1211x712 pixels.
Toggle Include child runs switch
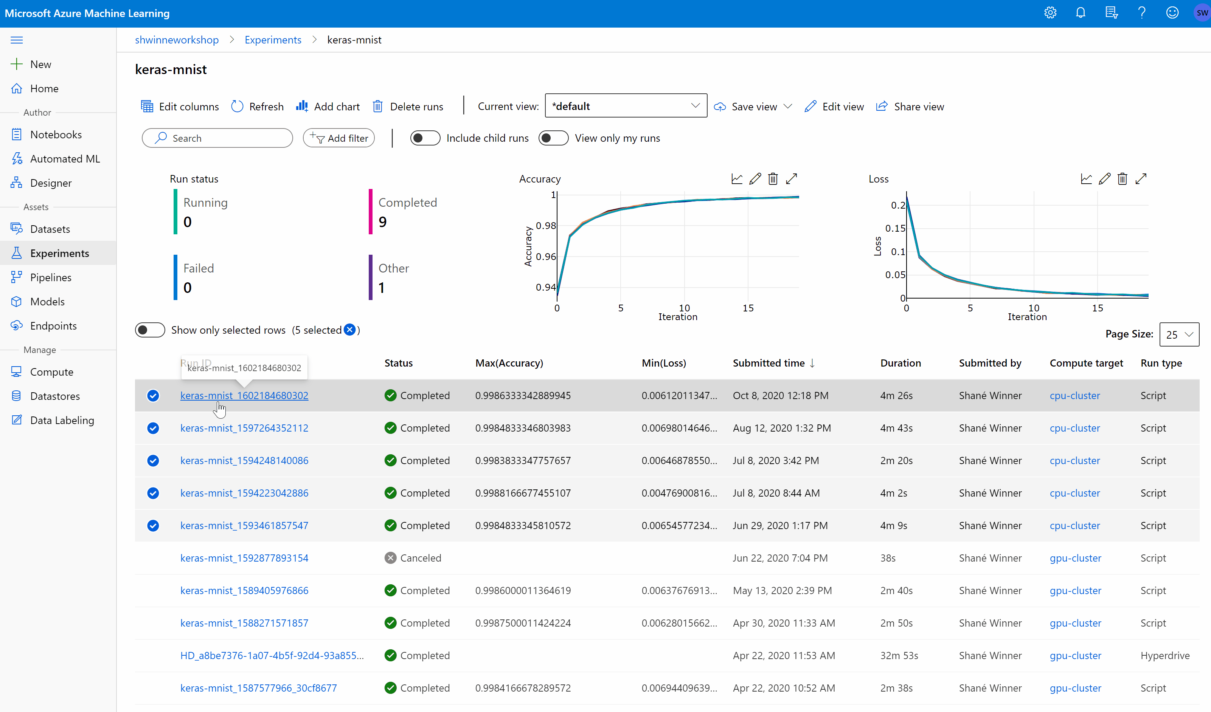pos(424,138)
